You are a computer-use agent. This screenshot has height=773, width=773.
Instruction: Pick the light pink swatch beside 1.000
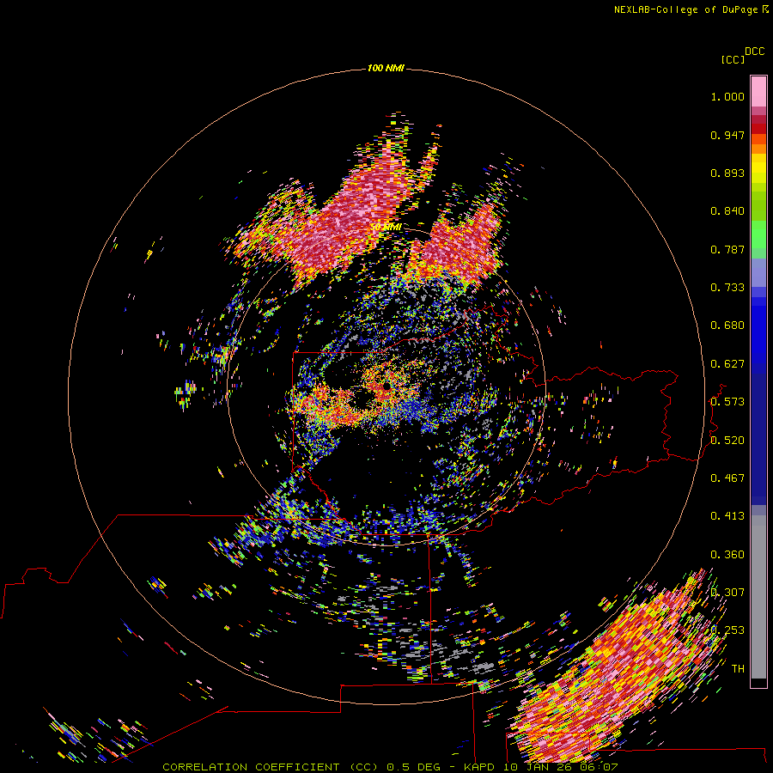coord(758,92)
